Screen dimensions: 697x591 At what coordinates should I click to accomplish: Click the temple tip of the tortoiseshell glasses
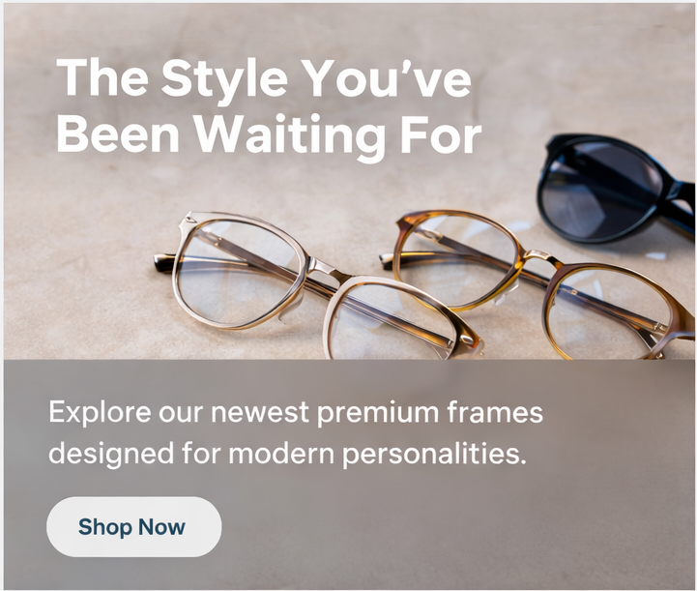(387, 261)
